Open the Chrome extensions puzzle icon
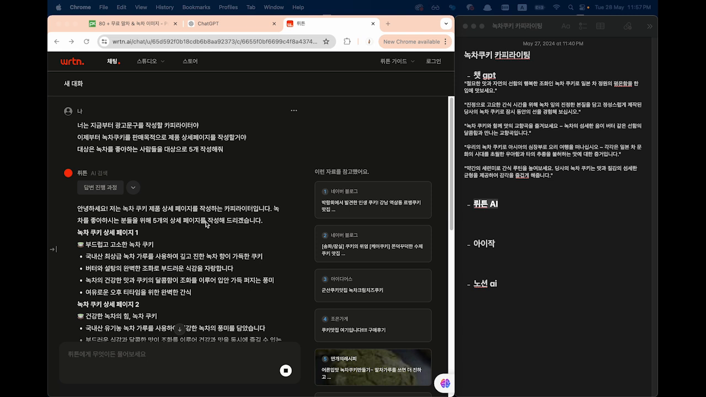Screen dimensions: 706x397 click(x=347, y=41)
